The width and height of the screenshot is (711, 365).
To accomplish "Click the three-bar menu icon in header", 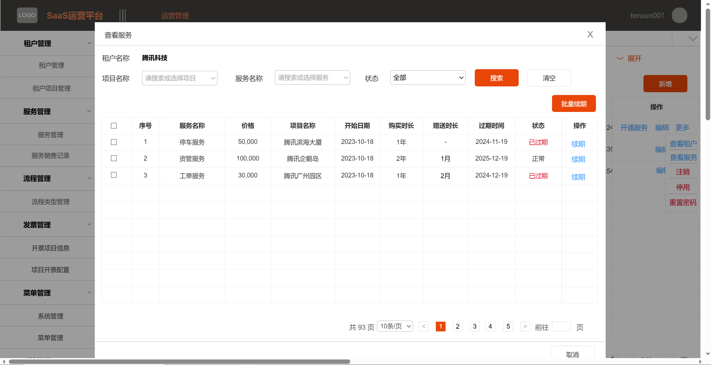I will [x=123, y=15].
